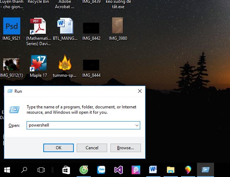The image size is (230, 177).
Task: Click the 'kéo xuống để tắt.exe' label
Action: click(x=118, y=4)
